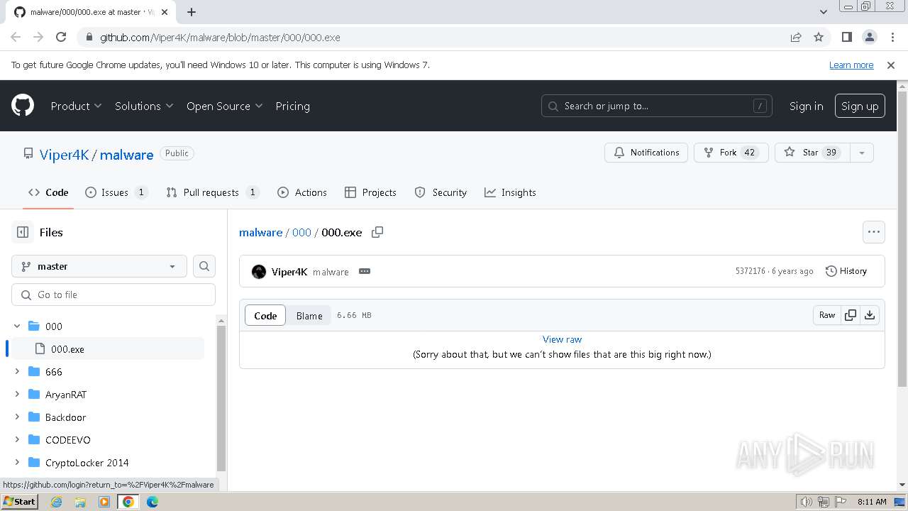Focus the Search or jump to field

pos(656,106)
